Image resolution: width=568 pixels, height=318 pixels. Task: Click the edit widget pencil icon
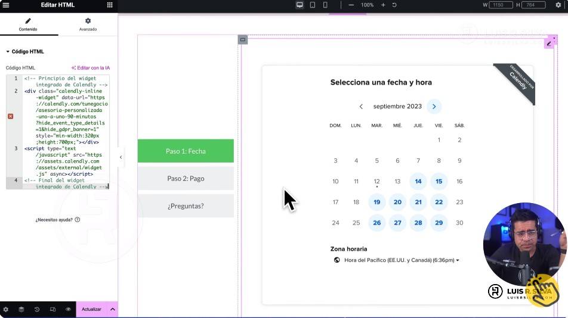click(549, 43)
